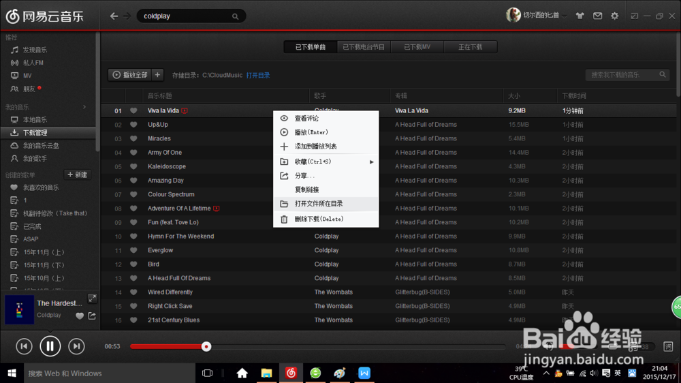Open the user name dropdown arrow
This screenshot has width=681, height=383.
coord(565,16)
